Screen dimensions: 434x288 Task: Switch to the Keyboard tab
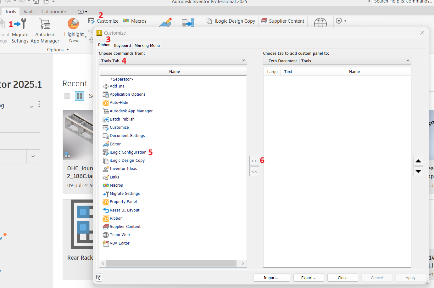[x=122, y=46]
